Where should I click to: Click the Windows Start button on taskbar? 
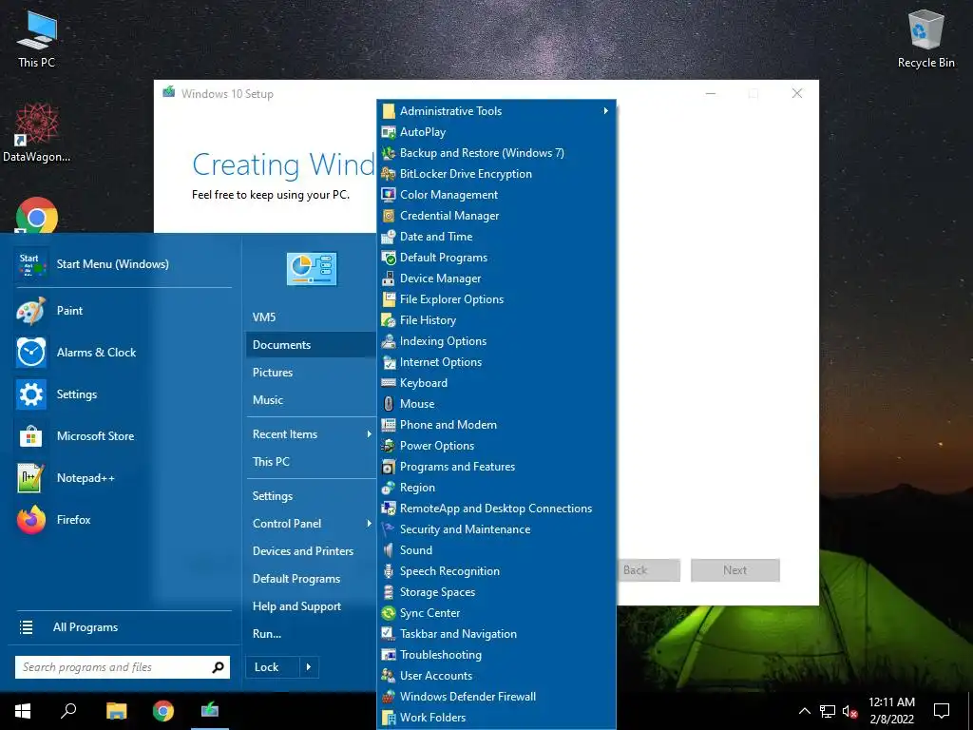click(x=23, y=711)
